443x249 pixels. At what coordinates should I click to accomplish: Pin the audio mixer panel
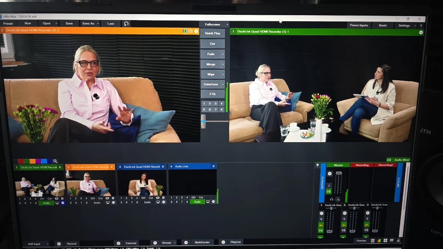coord(317,165)
